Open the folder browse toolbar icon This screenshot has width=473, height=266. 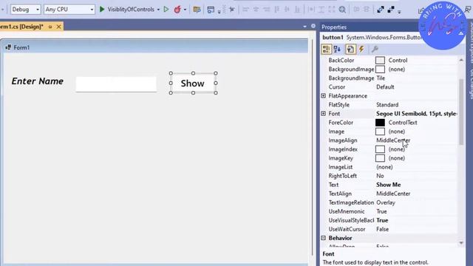pyautogui.click(x=197, y=10)
